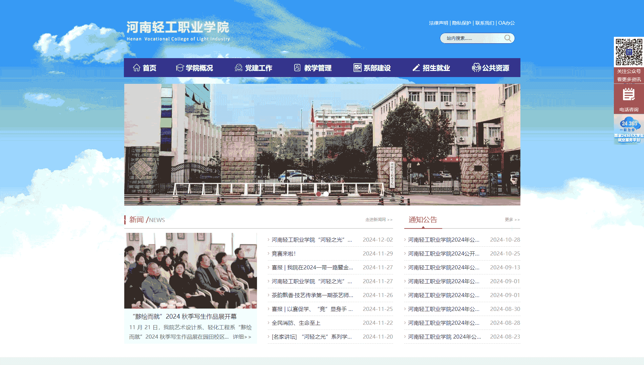Screen dimensions: 644x365
Task: Click the QR code for the official account
Action: coord(629,52)
